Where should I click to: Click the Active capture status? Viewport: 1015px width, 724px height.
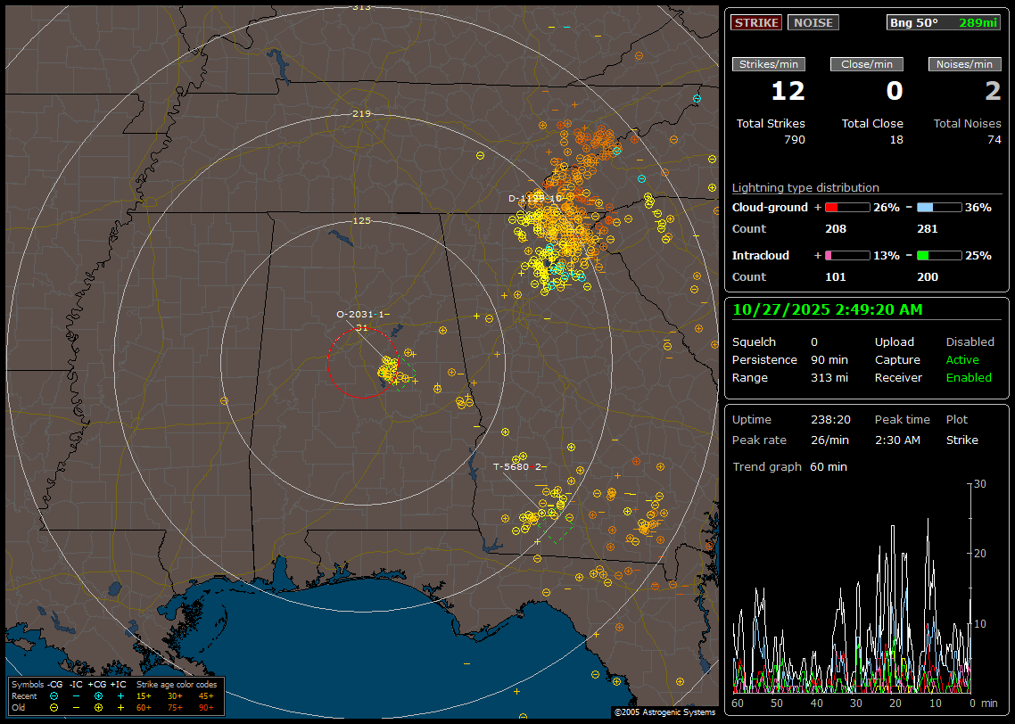pos(962,360)
